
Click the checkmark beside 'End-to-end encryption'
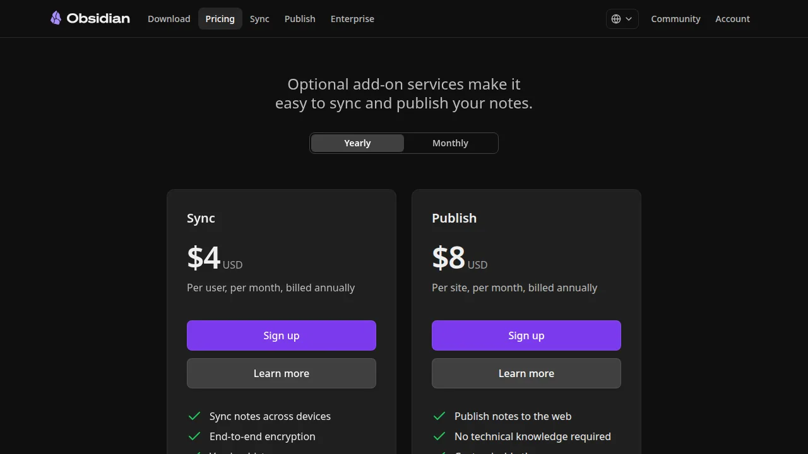194,436
